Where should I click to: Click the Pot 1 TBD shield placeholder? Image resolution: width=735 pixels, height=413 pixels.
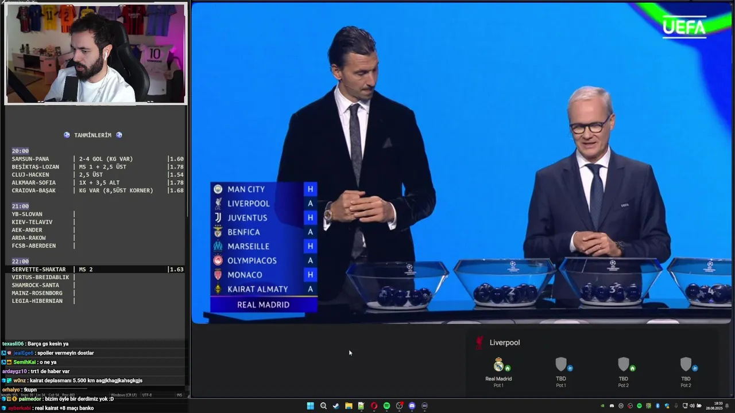coord(560,364)
